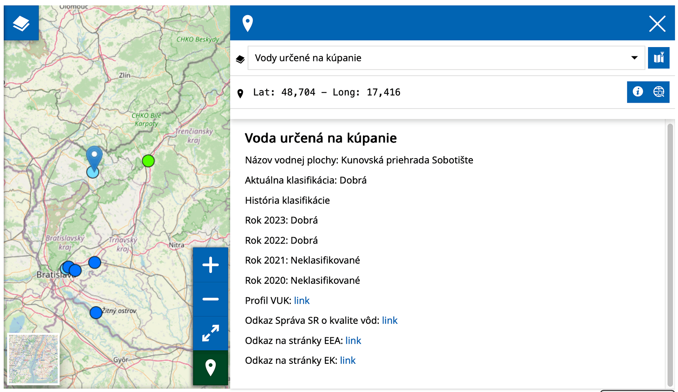The height and width of the screenshot is (392, 678).
Task: Select the blue marker near Žitný ostrov
Action: (96, 313)
